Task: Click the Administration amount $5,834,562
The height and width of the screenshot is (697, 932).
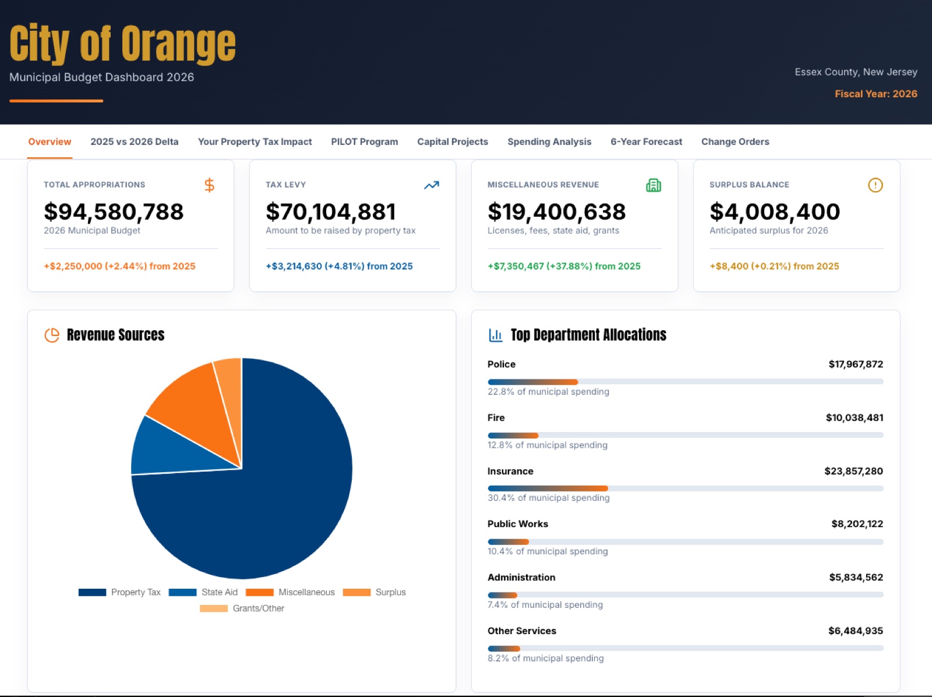Action: (856, 578)
